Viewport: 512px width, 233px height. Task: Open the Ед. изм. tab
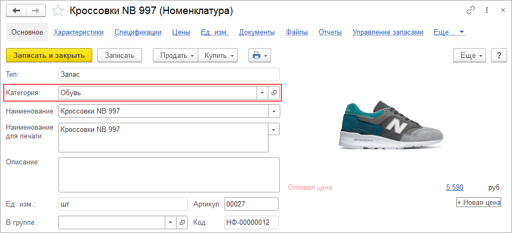click(x=214, y=32)
